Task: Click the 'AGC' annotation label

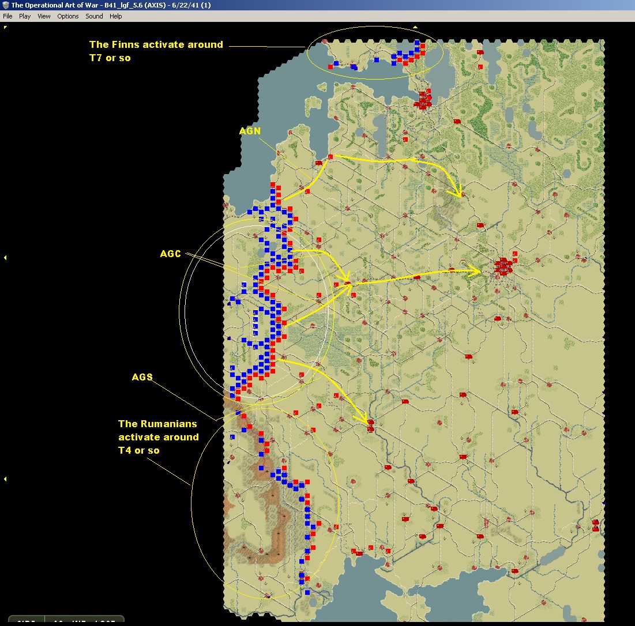Action: 171,254
